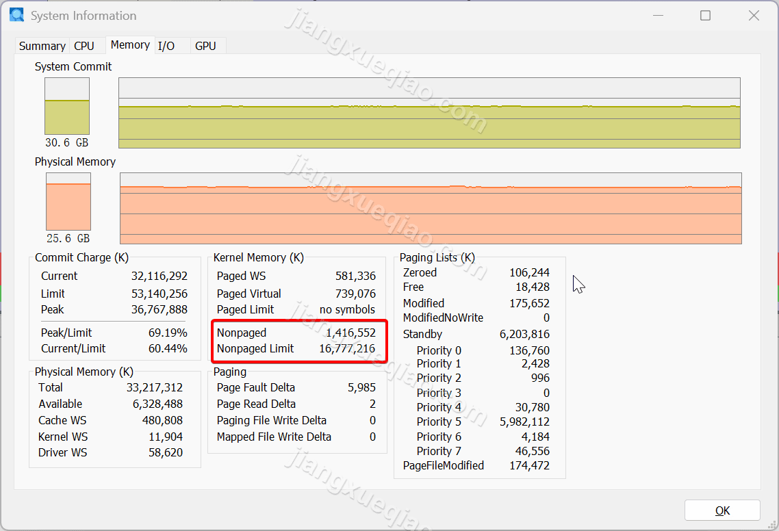Show the GPU tab
779x531 pixels.
pyautogui.click(x=205, y=46)
